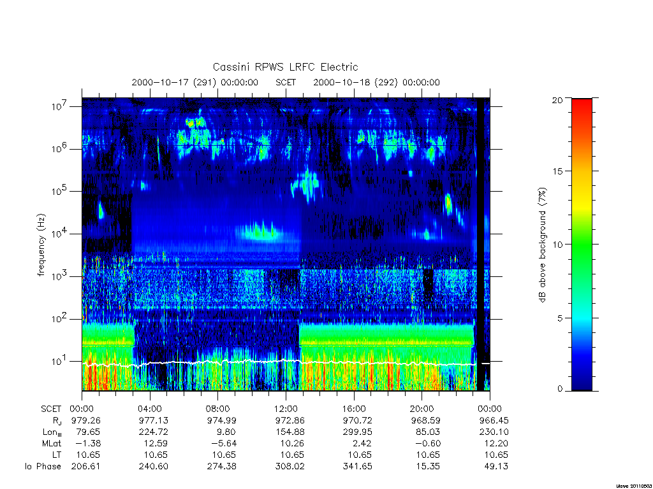653x489 pixels.
Task: Click the 10^1 frequency tick label
Action: [59, 362]
